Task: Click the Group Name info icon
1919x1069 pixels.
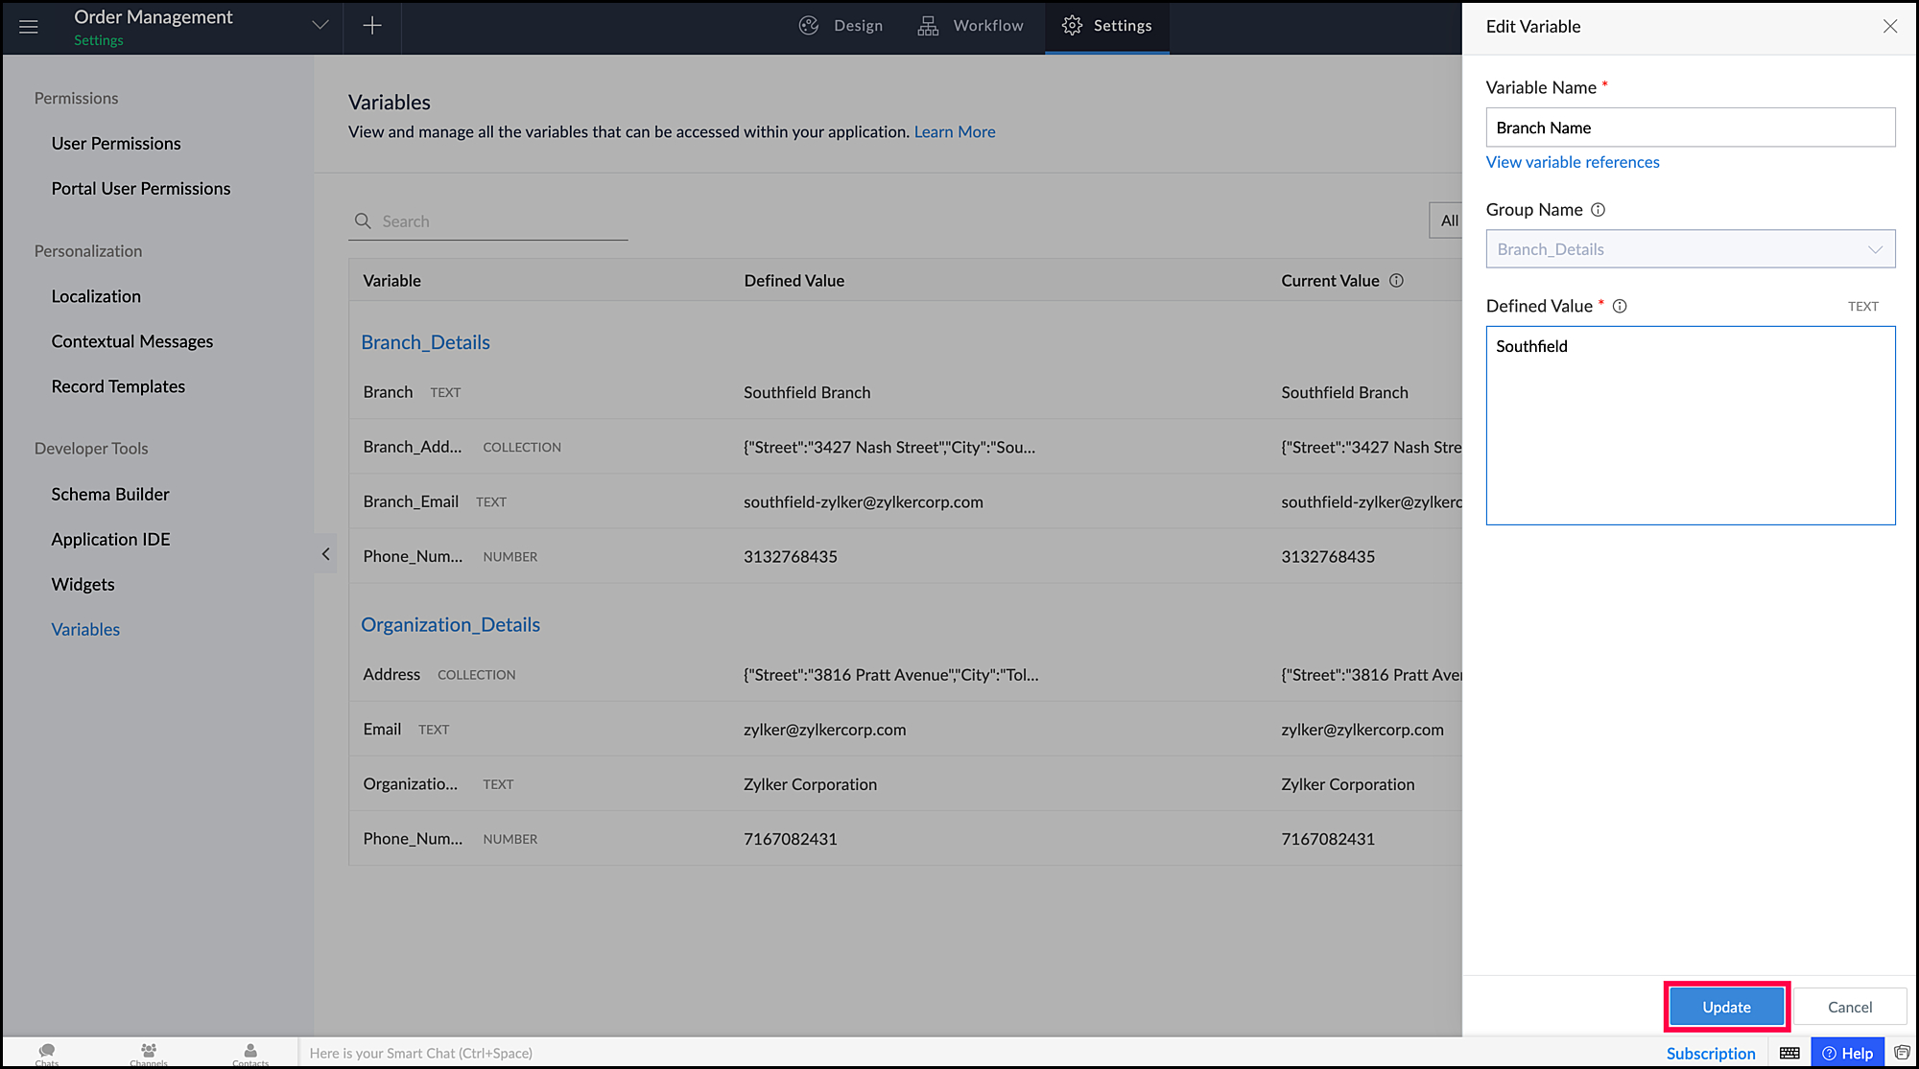Action: coord(1598,210)
